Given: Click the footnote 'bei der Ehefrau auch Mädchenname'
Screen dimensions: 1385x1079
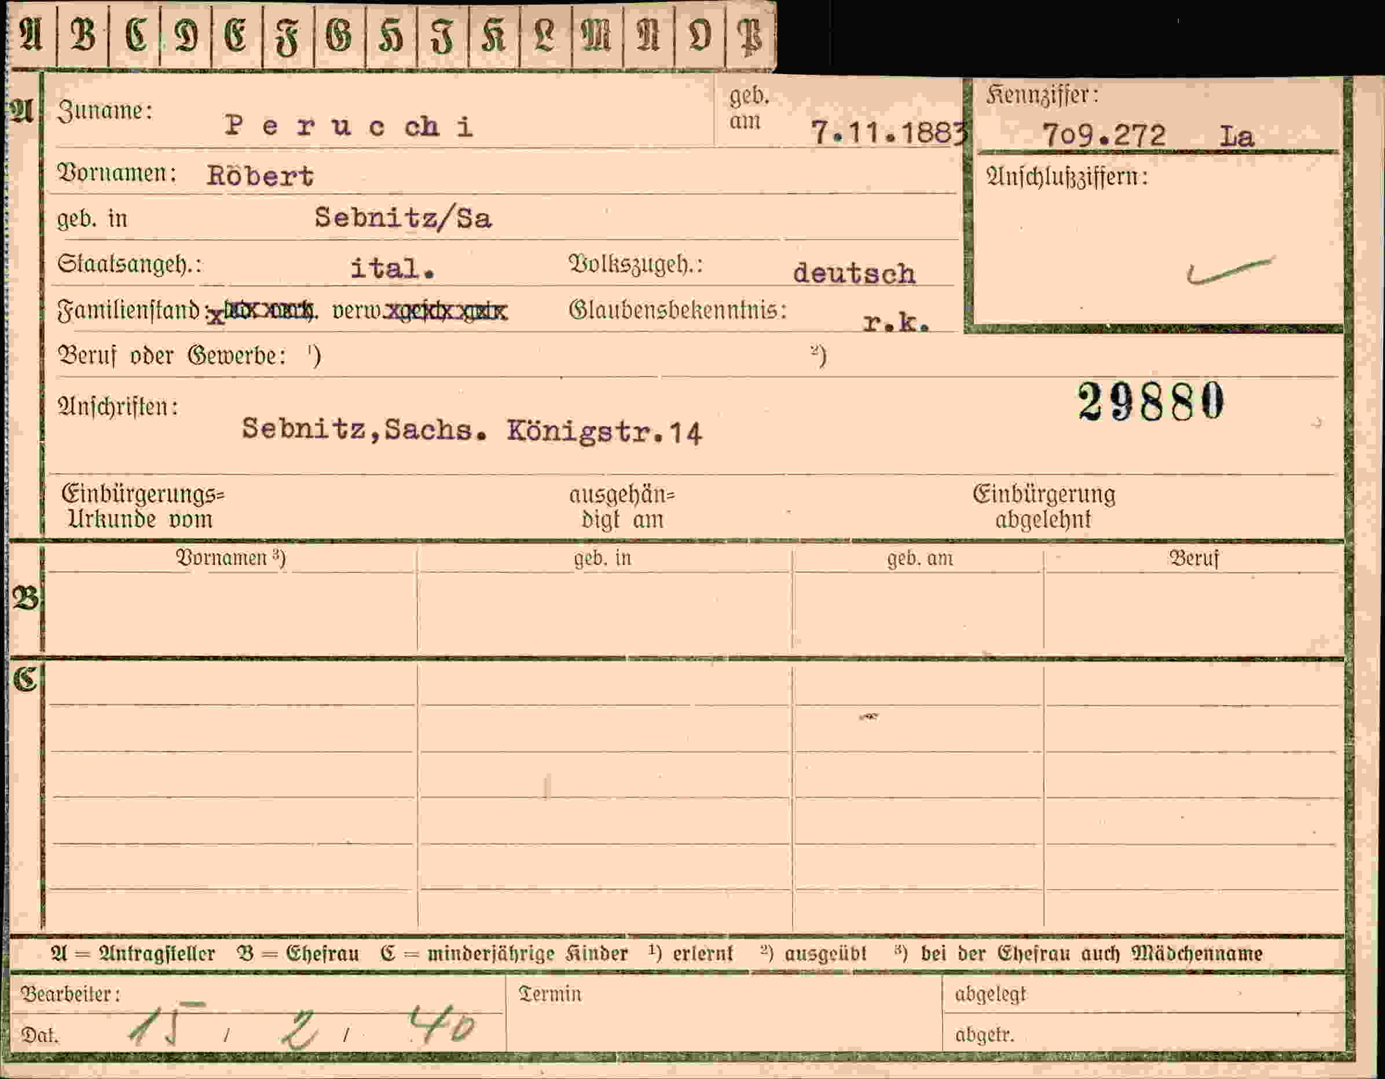Looking at the screenshot, I should tap(1091, 953).
